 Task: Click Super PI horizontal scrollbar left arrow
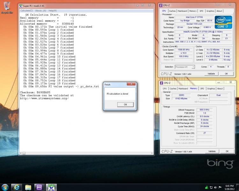(21, 153)
